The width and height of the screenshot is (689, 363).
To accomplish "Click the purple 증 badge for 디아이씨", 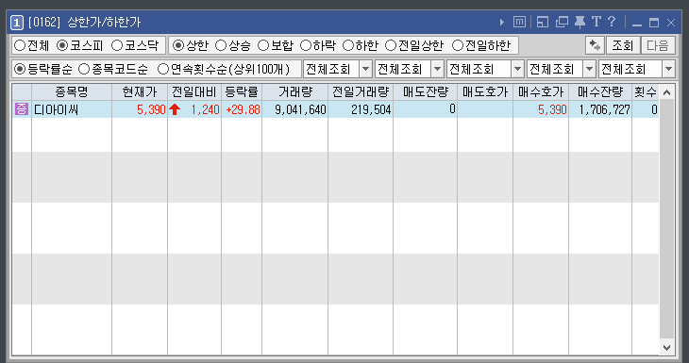I will 22,108.
